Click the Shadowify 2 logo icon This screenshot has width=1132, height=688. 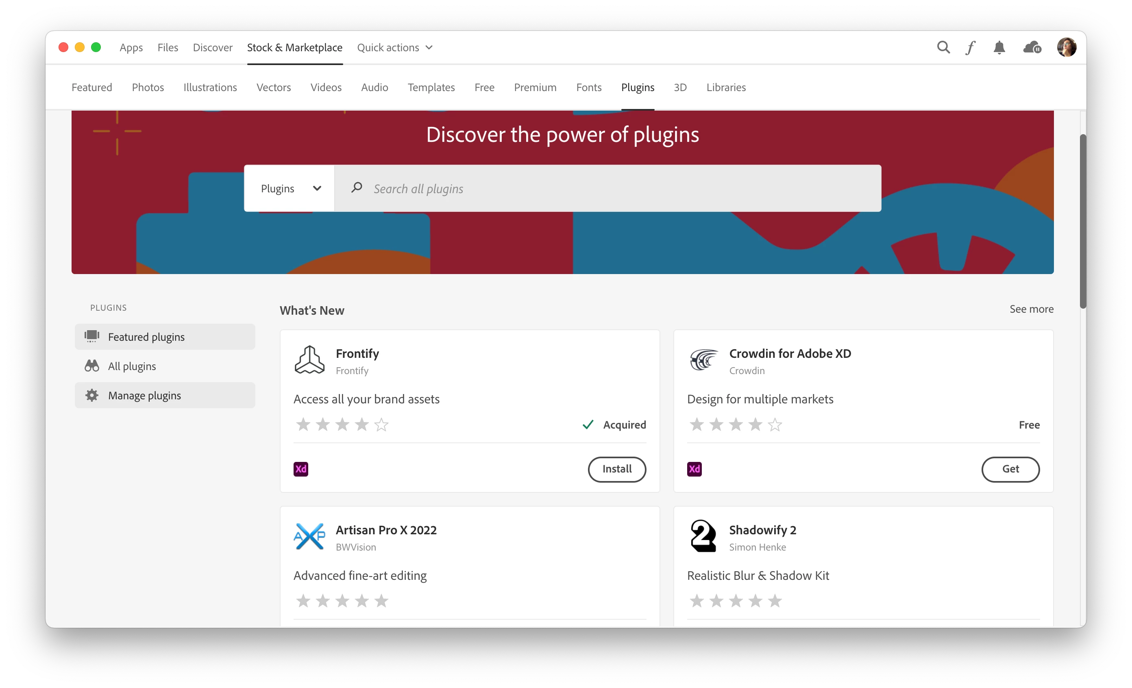[703, 536]
